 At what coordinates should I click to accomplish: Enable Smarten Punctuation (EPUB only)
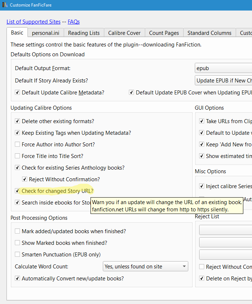coord(17,255)
